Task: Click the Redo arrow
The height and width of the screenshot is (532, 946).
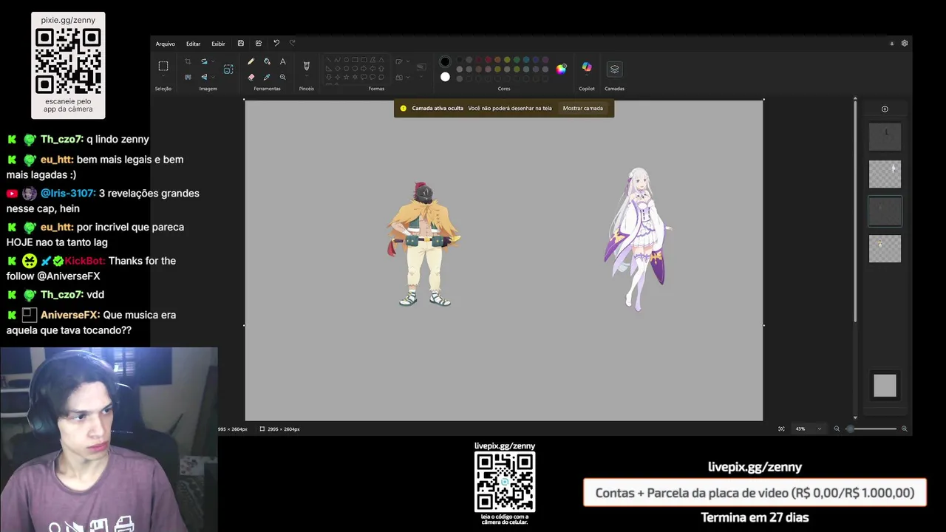Action: [293, 43]
